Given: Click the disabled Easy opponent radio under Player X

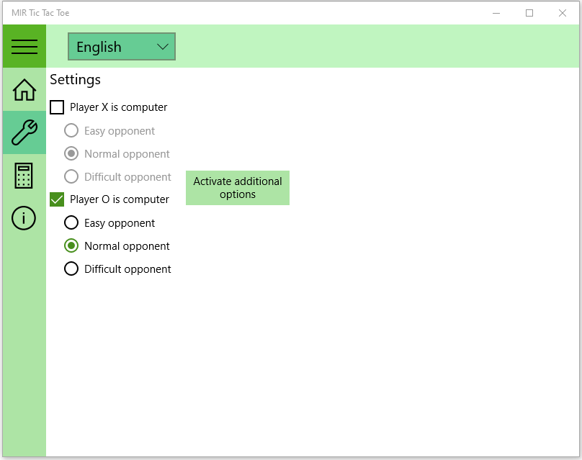Looking at the screenshot, I should (71, 130).
